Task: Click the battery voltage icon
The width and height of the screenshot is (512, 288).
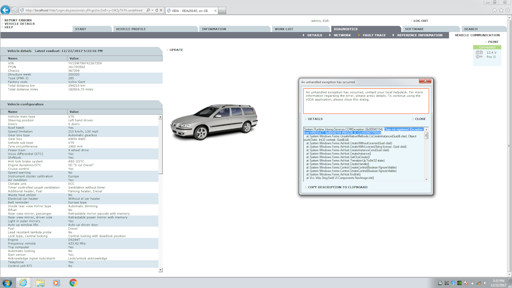Action: (x=479, y=52)
